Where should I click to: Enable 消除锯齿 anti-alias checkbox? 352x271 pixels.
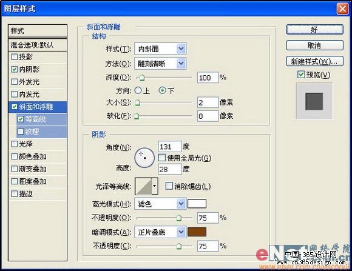tap(169, 186)
